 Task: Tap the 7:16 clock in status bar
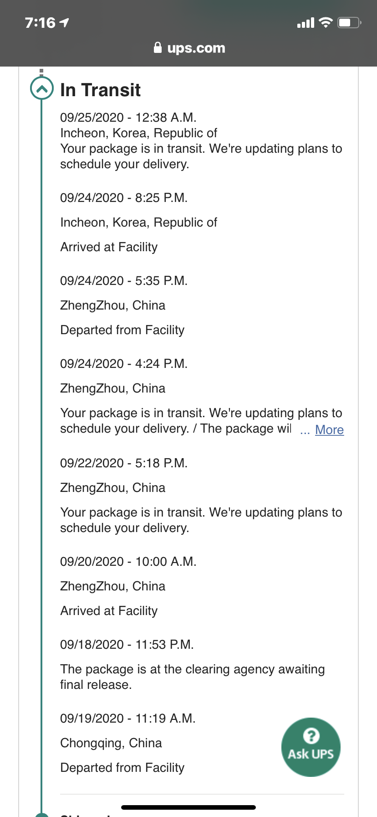coord(40,22)
